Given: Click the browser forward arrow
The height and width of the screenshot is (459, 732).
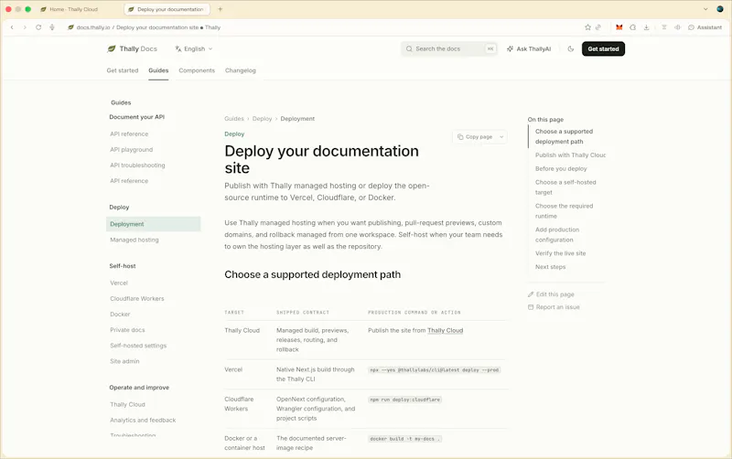Looking at the screenshot, I should 25,27.
